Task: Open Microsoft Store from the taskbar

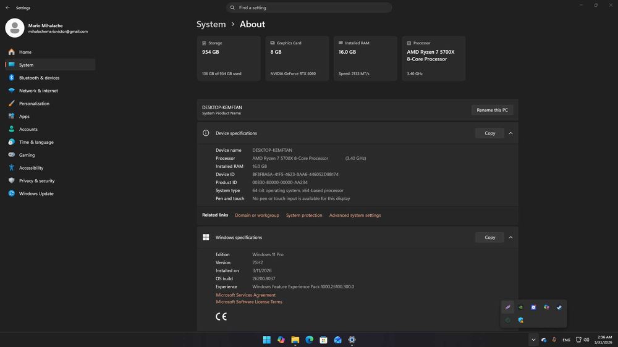Action: pyautogui.click(x=324, y=340)
